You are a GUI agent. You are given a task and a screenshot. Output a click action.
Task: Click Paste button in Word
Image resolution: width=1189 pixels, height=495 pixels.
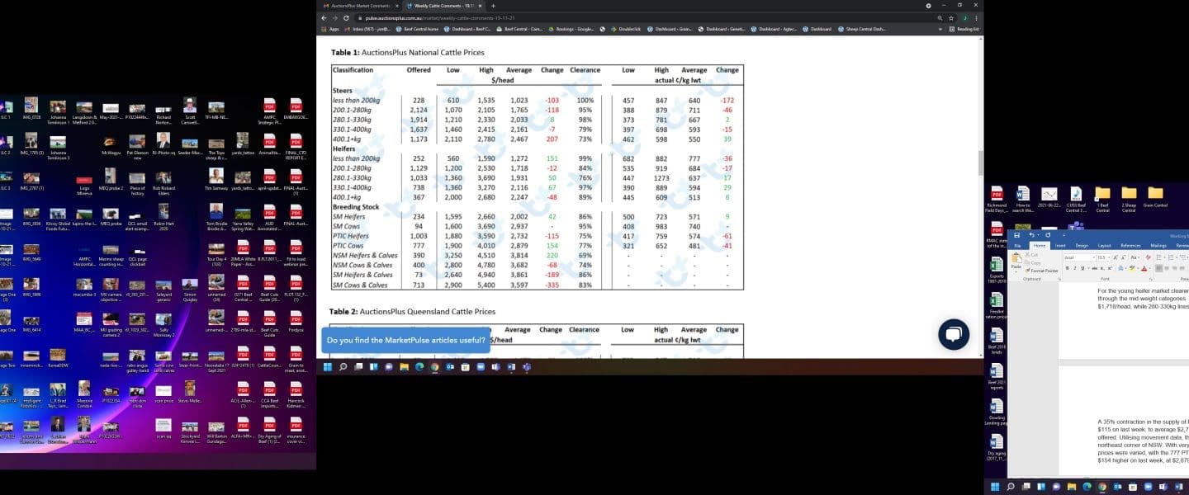tap(1016, 262)
